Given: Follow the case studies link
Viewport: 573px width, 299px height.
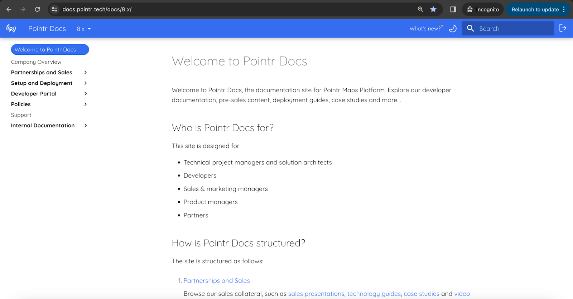Looking at the screenshot, I should [422, 294].
